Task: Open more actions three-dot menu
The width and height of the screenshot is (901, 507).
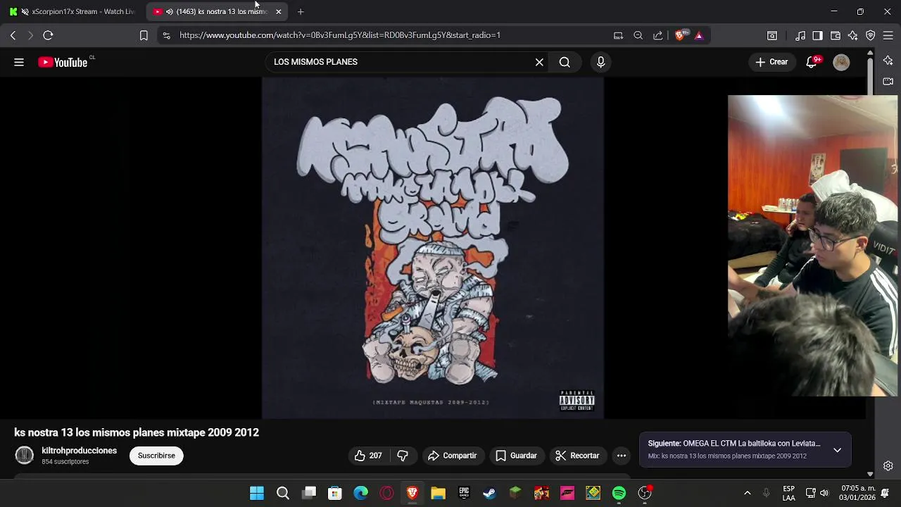Action: coord(622,456)
